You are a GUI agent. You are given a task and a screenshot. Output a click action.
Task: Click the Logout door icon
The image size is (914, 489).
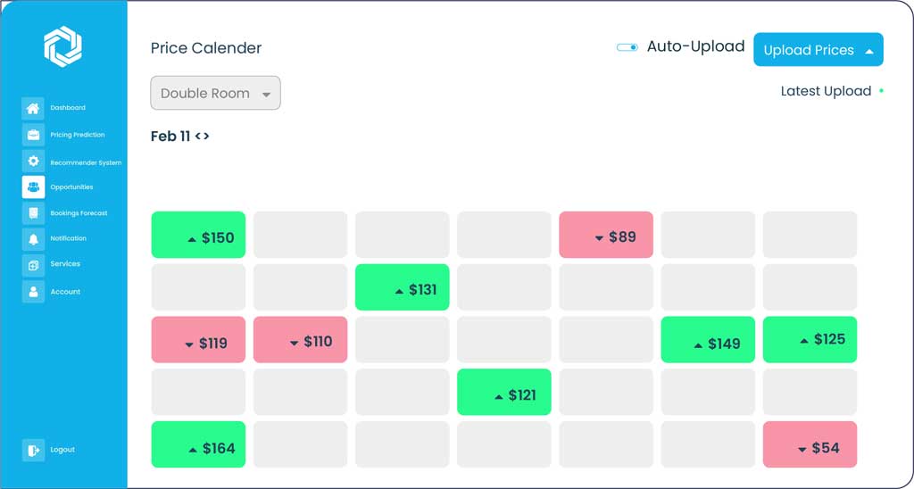coord(33,450)
